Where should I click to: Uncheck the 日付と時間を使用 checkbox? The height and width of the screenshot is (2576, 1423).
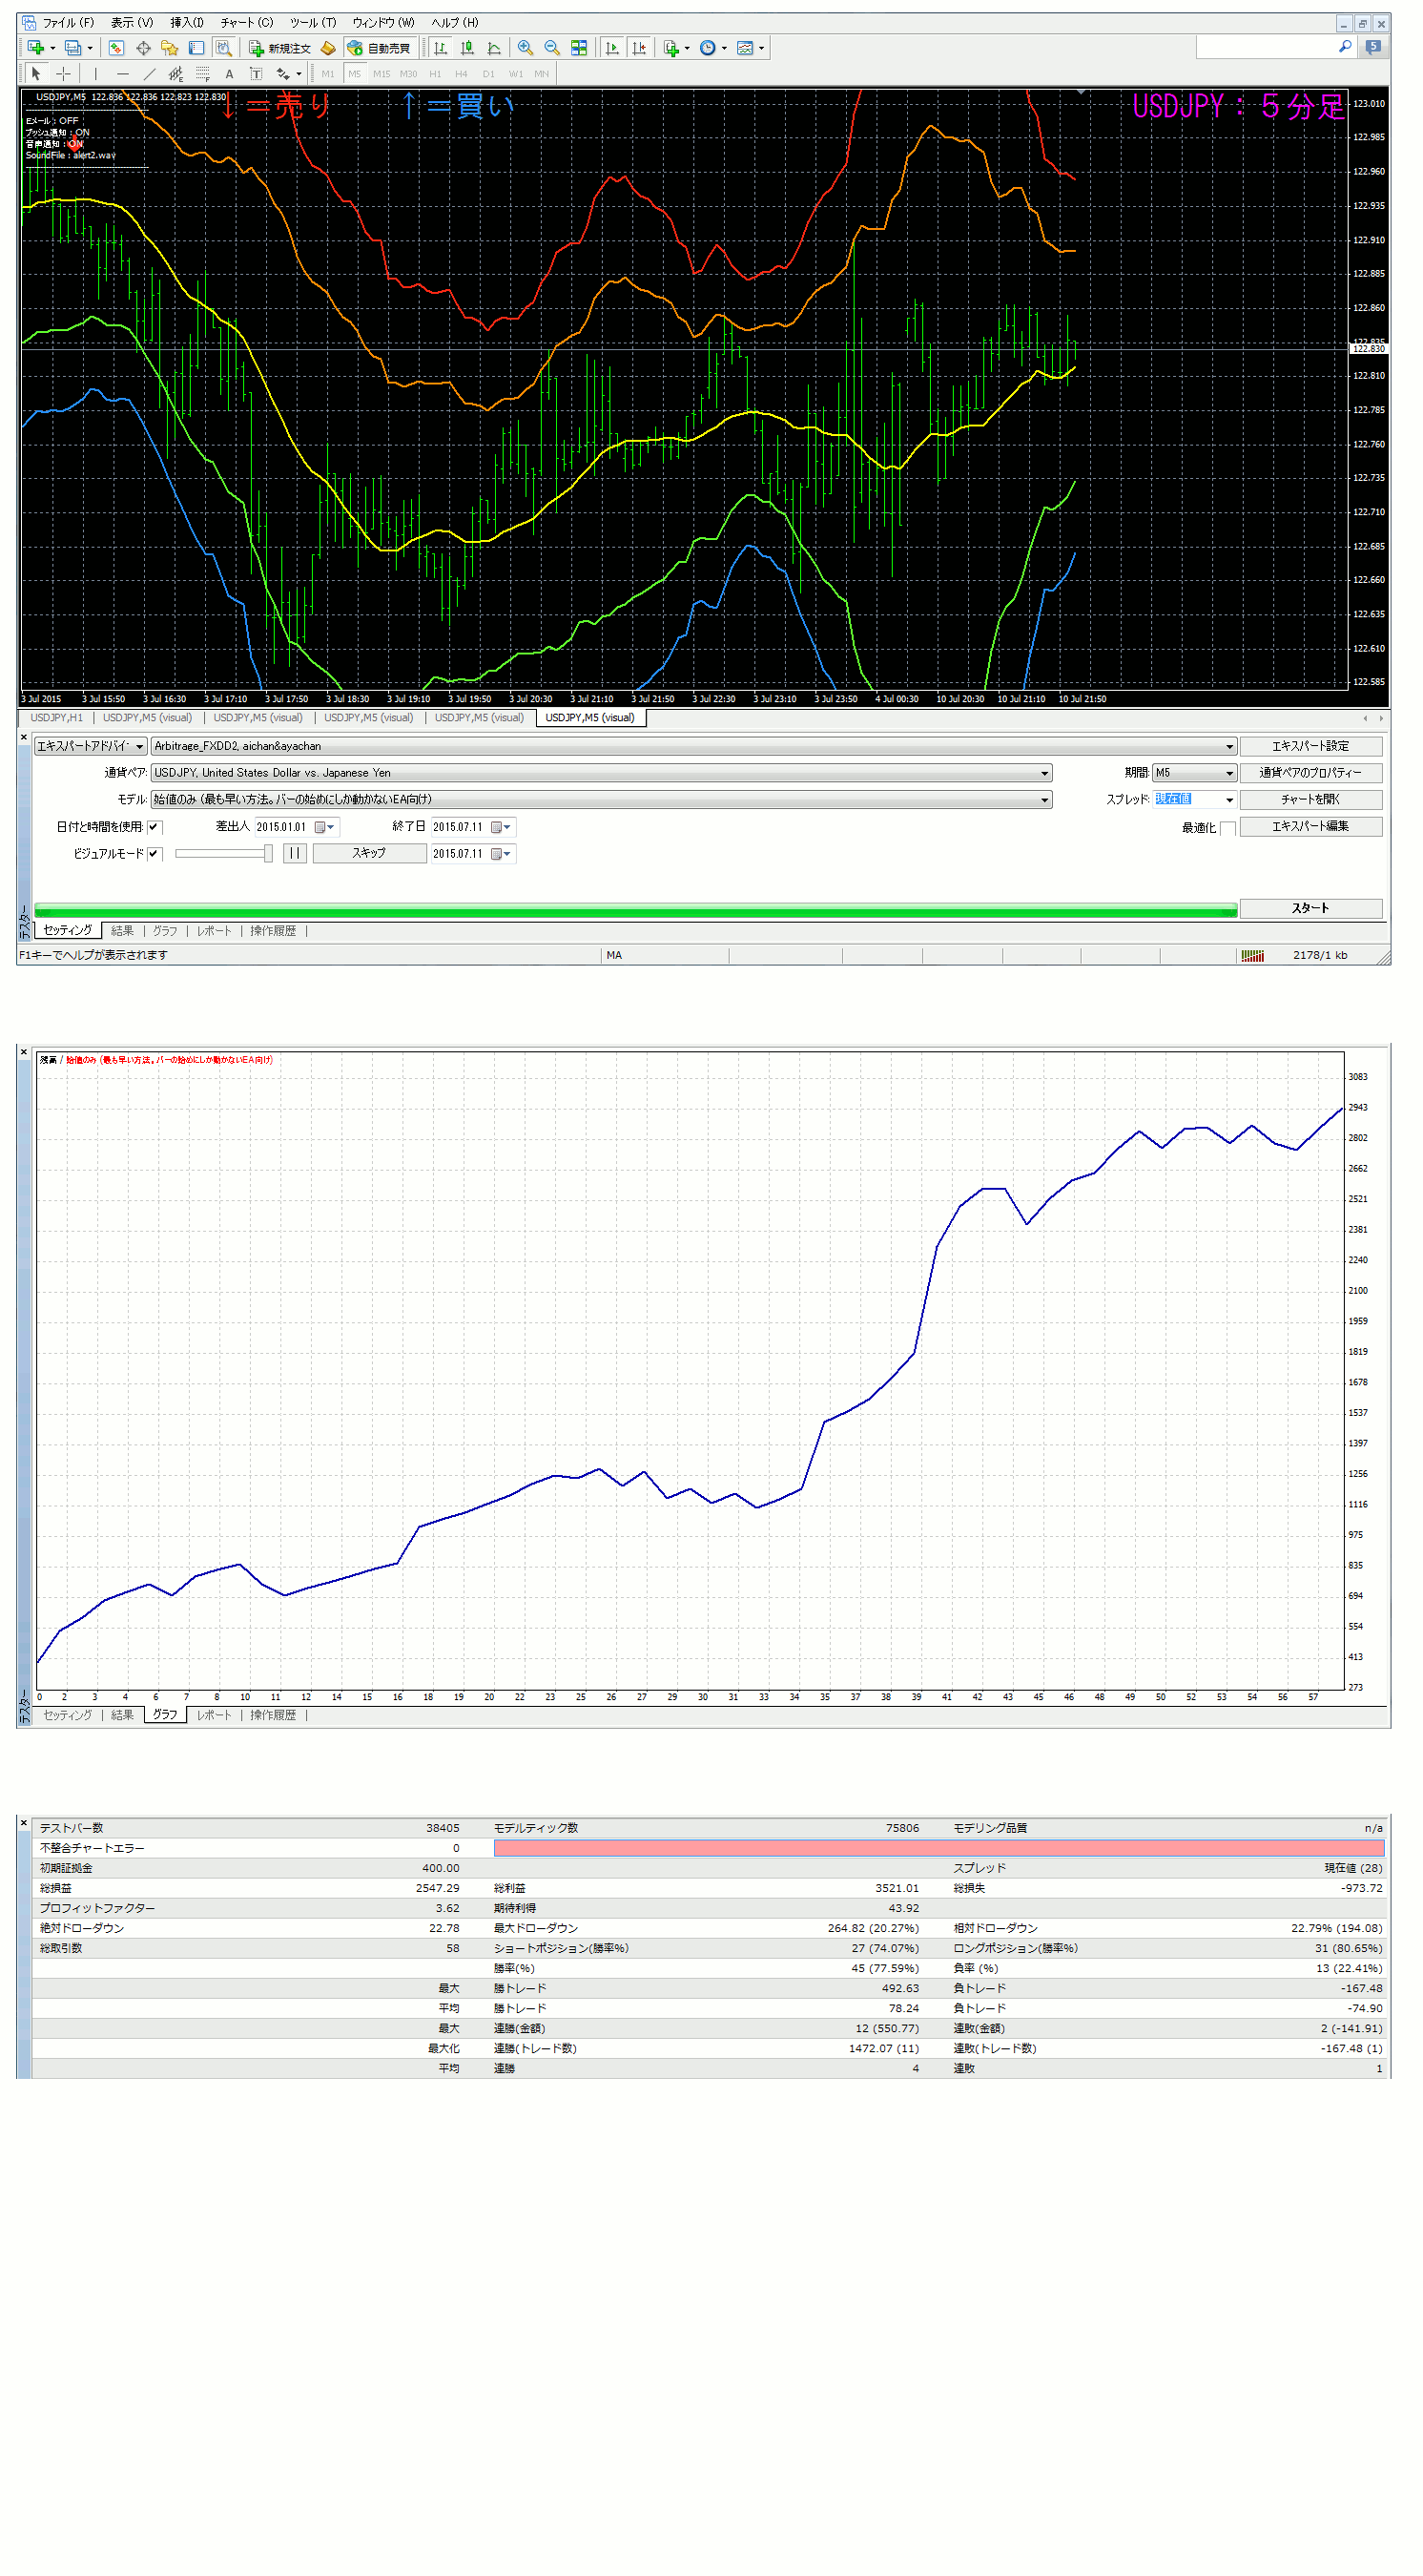[x=154, y=827]
